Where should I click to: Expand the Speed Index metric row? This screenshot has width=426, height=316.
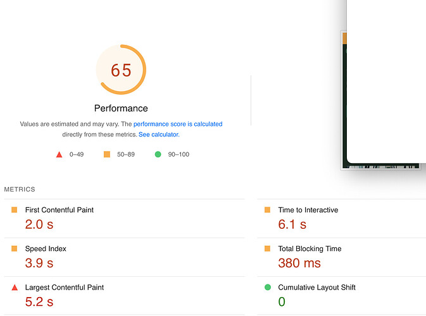(x=125, y=257)
